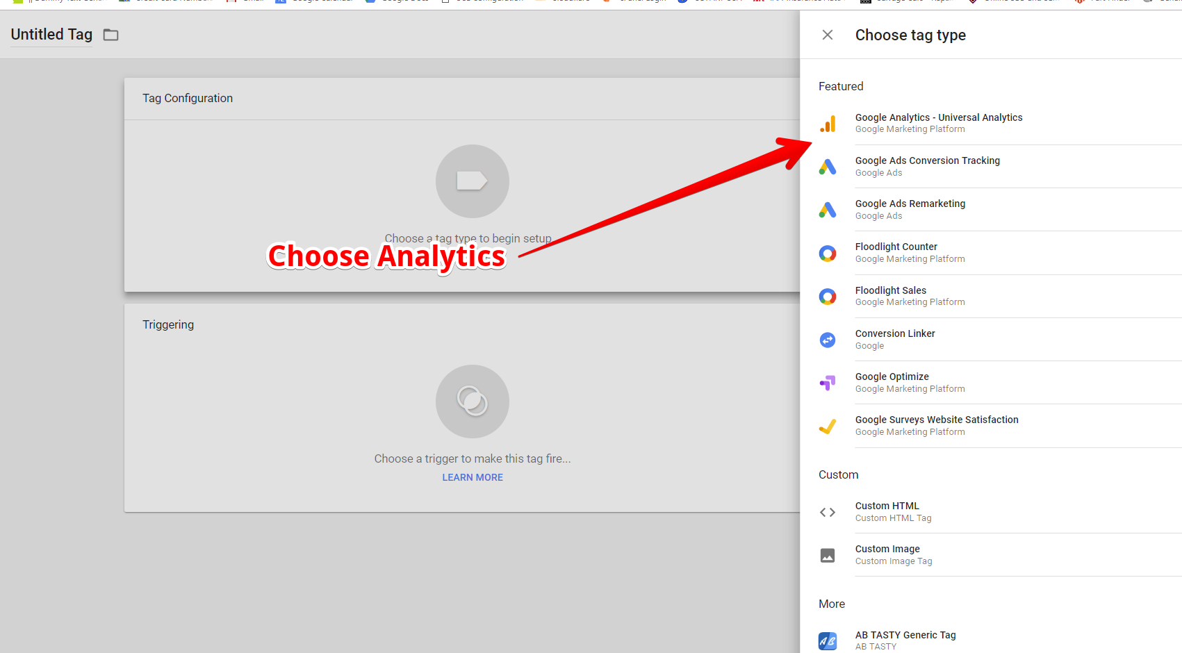Click the trigger circles icon in Triggering
The width and height of the screenshot is (1182, 653).
coord(473,402)
